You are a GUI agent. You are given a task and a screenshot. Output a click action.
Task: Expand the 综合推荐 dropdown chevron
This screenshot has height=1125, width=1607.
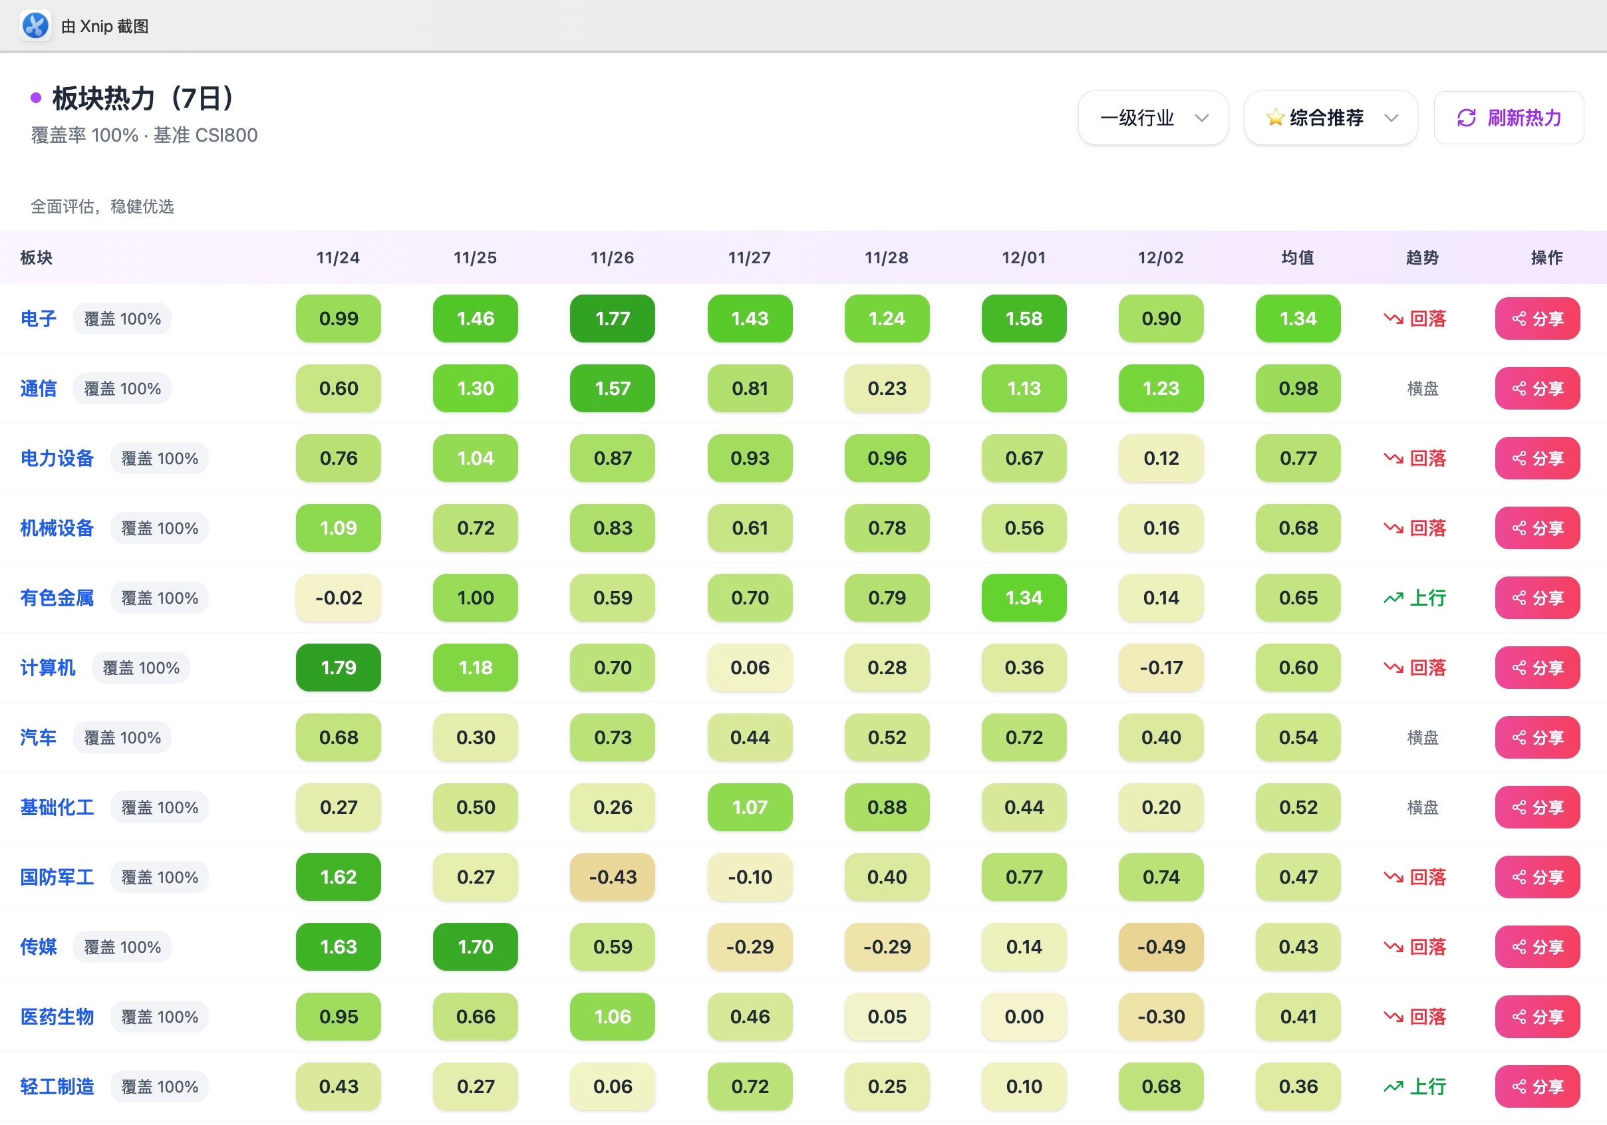pyautogui.click(x=1391, y=118)
